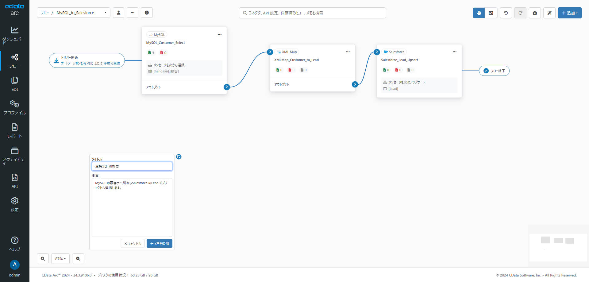Image resolution: width=589 pixels, height=282 pixels.
Task: Click the memo body (本文) text area
Action: click(132, 207)
